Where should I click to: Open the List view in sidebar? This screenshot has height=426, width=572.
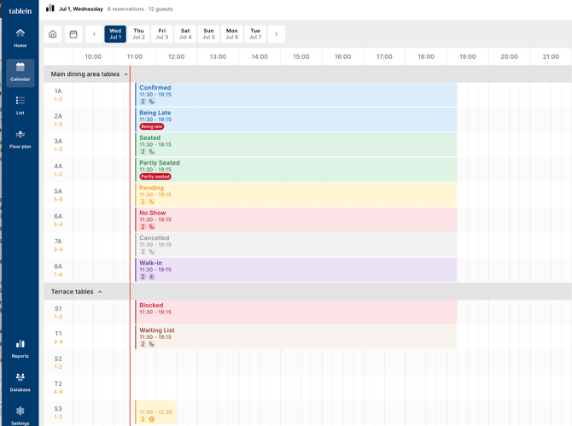[20, 106]
